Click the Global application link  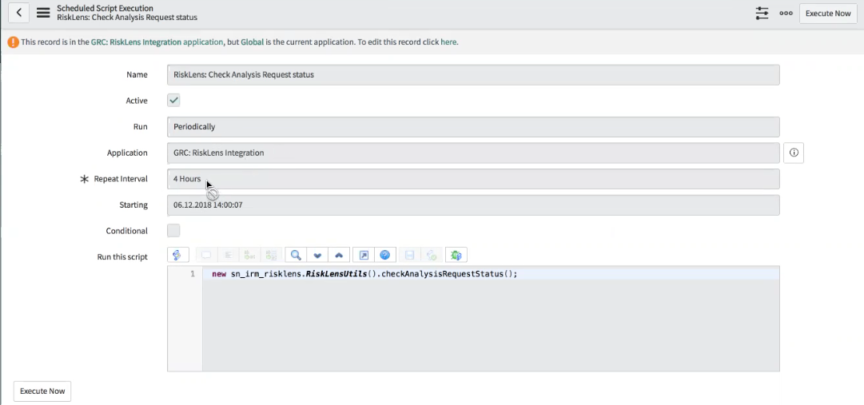click(x=252, y=42)
